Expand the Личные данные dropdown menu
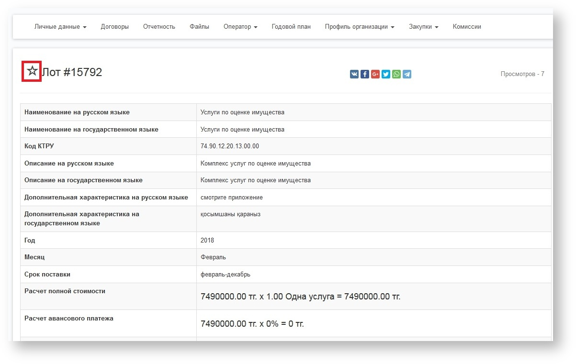The width and height of the screenshot is (576, 364). tap(60, 27)
